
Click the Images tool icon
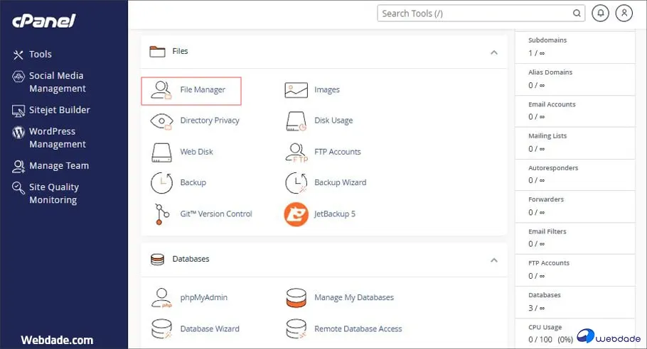pyautogui.click(x=296, y=90)
